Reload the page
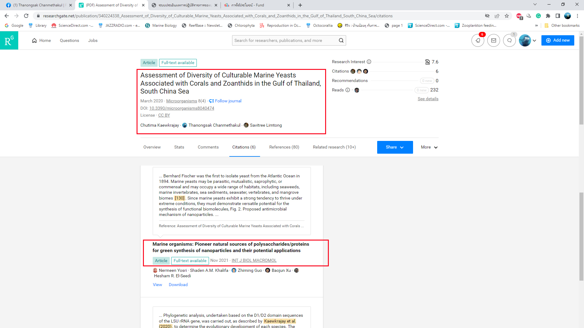This screenshot has width=584, height=328. pyautogui.click(x=26, y=16)
